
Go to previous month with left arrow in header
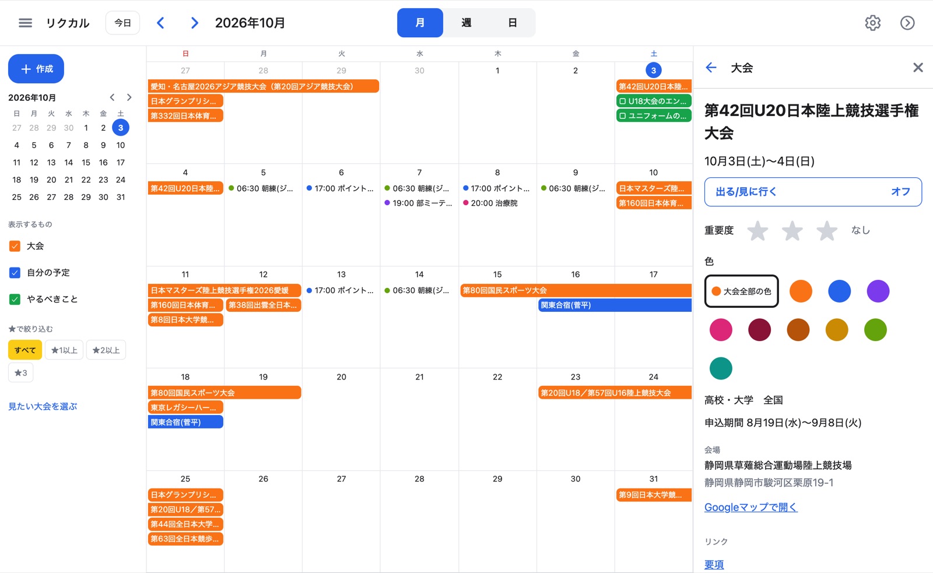pyautogui.click(x=161, y=23)
